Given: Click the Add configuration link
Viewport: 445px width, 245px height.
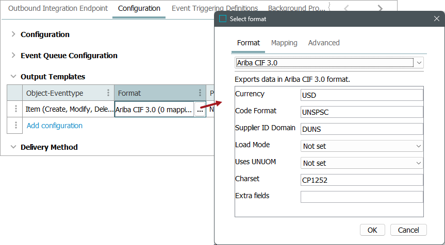Looking at the screenshot, I should click(x=55, y=126).
